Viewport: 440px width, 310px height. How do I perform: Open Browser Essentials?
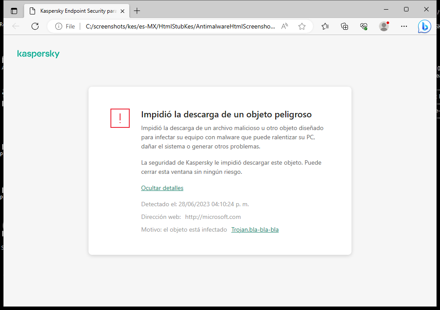pyautogui.click(x=363, y=26)
